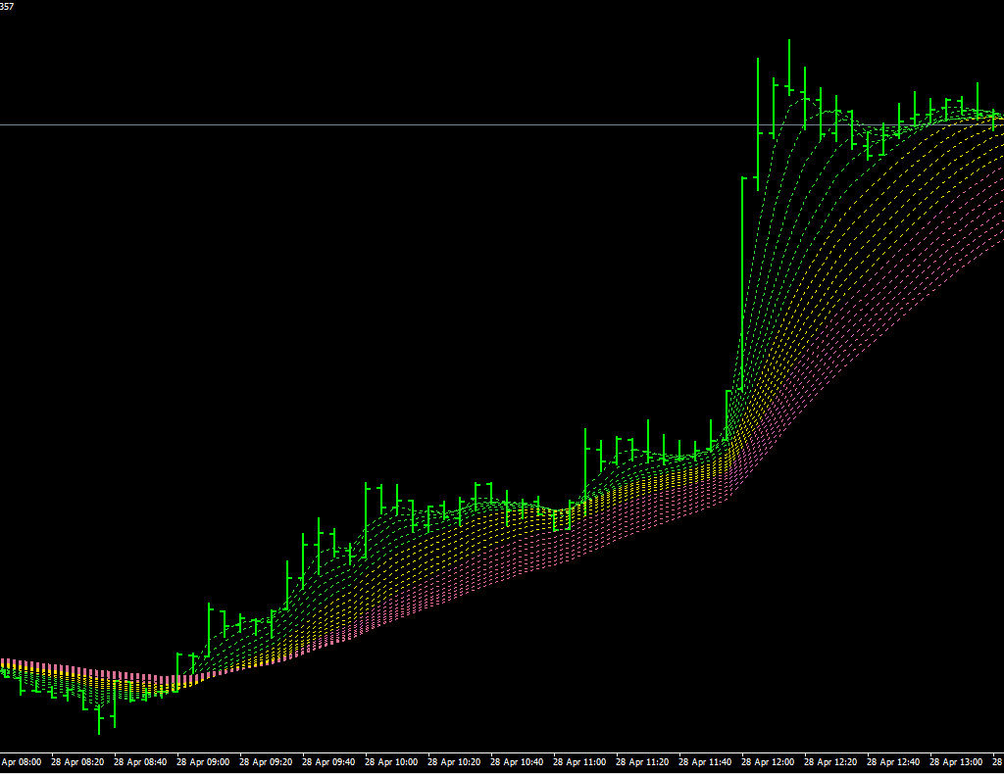Click the 28 Apr 10:40 time label
Viewport: 1004px width, 775px height.
[x=518, y=761]
